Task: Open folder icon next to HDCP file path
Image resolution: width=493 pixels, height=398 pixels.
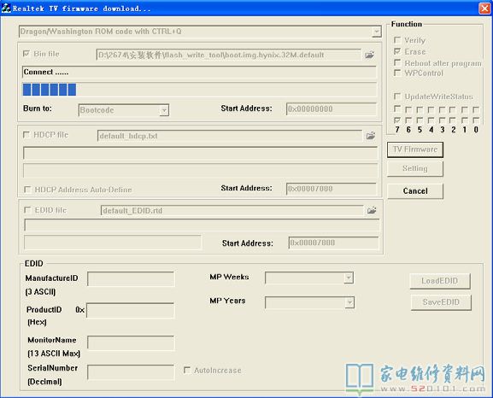Action: pyautogui.click(x=371, y=136)
